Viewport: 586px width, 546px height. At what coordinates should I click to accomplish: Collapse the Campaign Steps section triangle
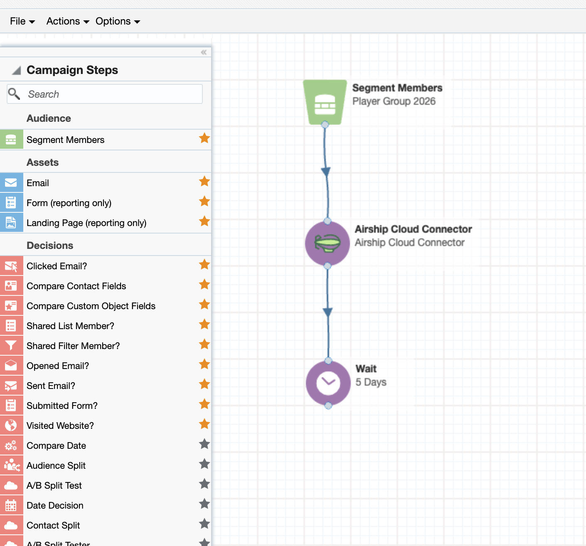(16, 70)
